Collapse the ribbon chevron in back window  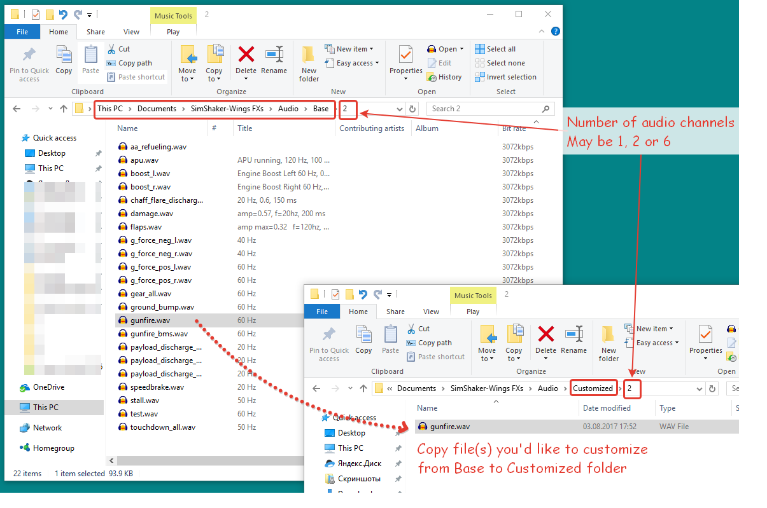[542, 31]
